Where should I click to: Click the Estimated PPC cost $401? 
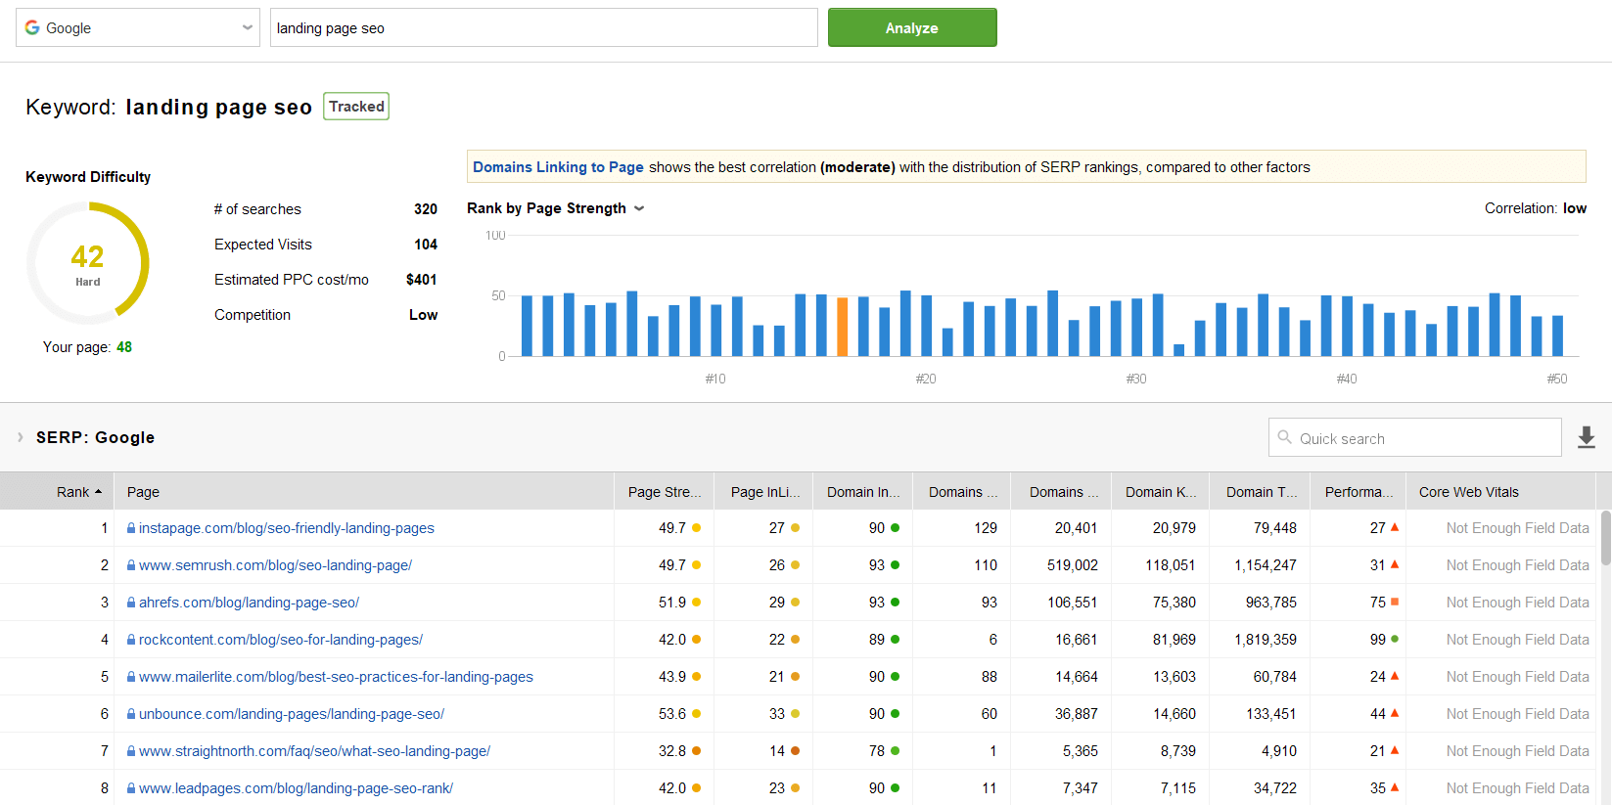(422, 280)
